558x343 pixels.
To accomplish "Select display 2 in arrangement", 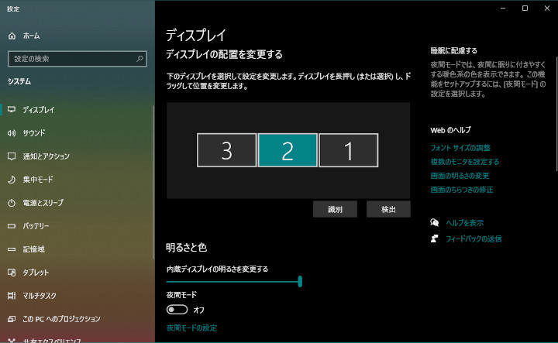I will pos(288,150).
